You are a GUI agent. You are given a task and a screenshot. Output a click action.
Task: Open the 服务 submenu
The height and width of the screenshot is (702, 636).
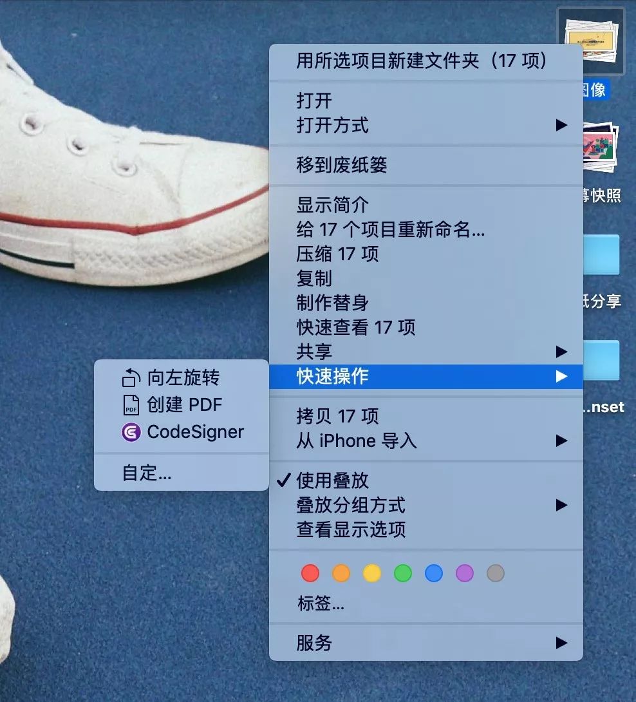561,643
